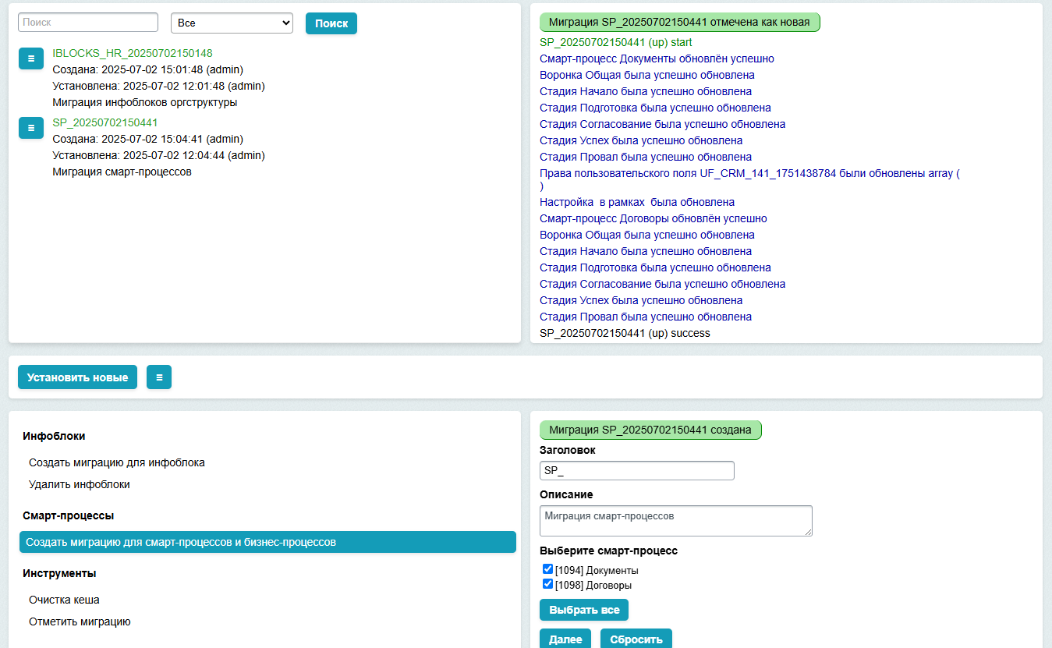Toggle the [1094] Документы checkbox
Image resolution: width=1052 pixels, height=648 pixels.
(x=548, y=569)
